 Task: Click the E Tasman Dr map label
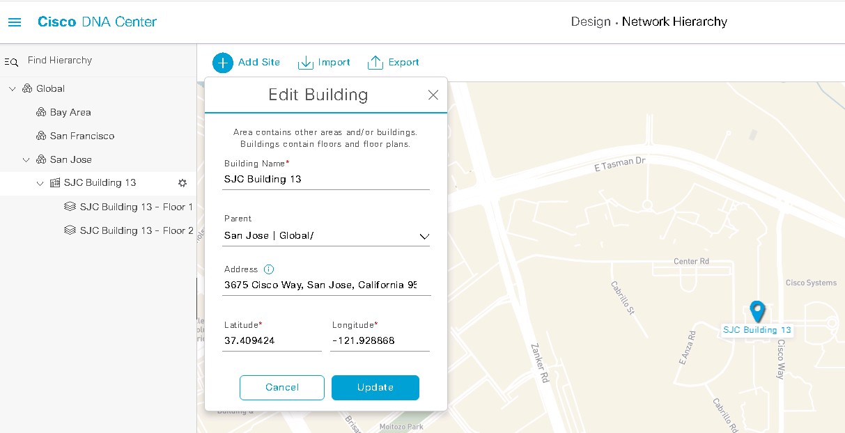point(620,164)
